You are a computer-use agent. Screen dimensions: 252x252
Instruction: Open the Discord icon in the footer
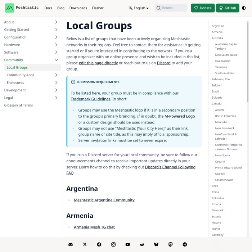click(71, 244)
